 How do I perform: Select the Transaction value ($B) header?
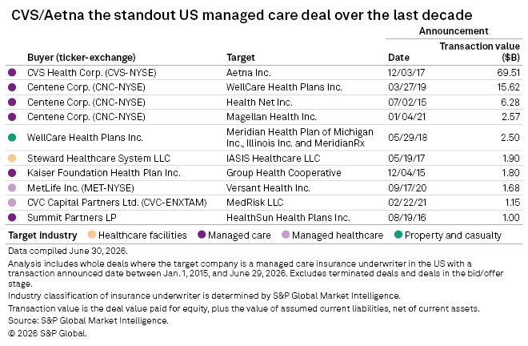click(x=480, y=51)
